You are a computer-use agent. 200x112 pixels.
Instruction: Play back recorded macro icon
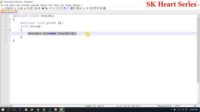[x=98, y=8]
